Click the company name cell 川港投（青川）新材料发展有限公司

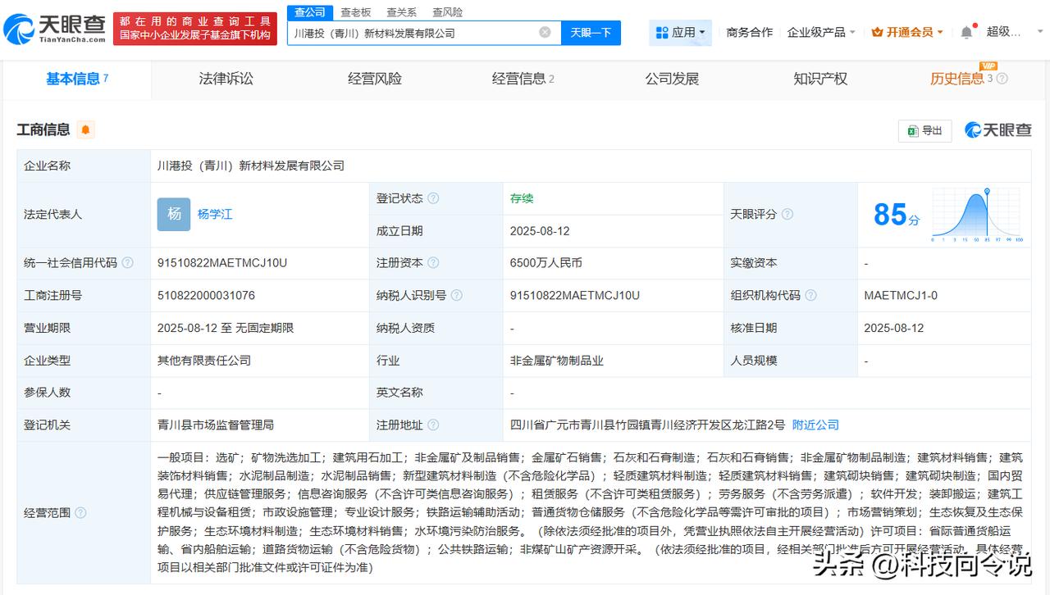pos(251,166)
